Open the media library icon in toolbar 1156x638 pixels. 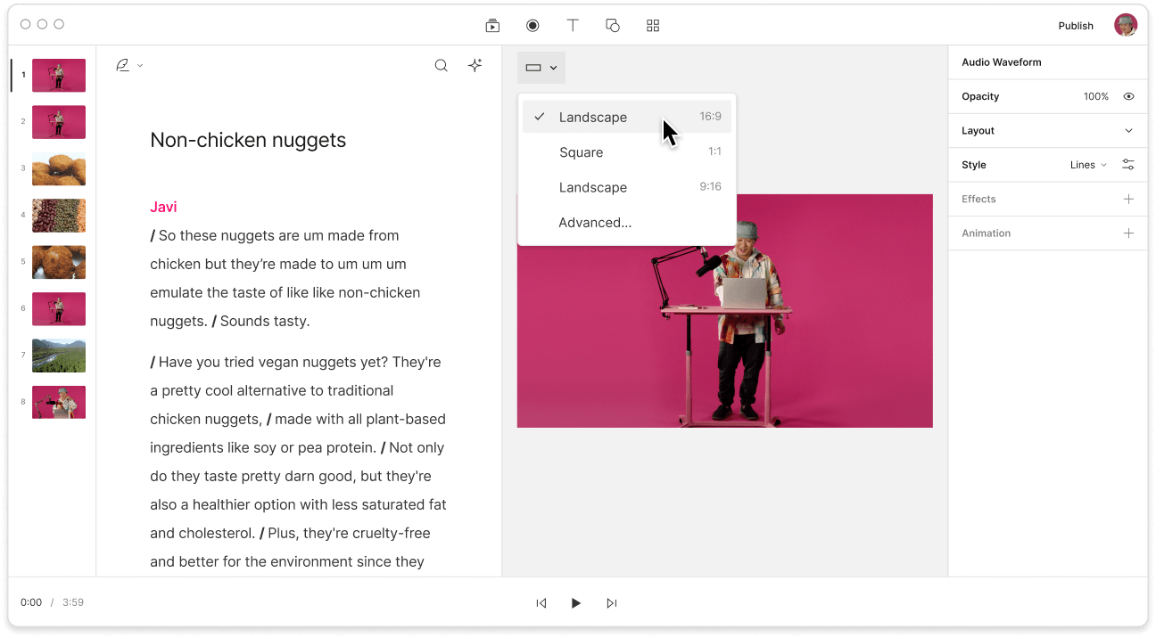[x=492, y=25]
